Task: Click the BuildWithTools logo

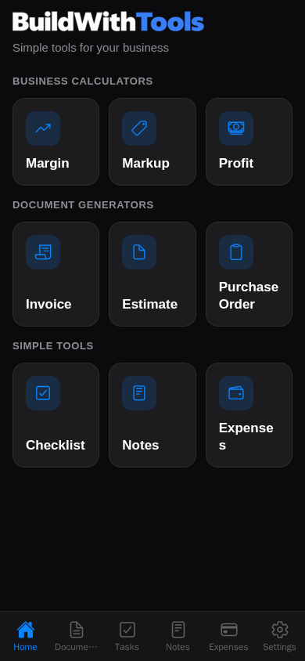Action: 108,21
